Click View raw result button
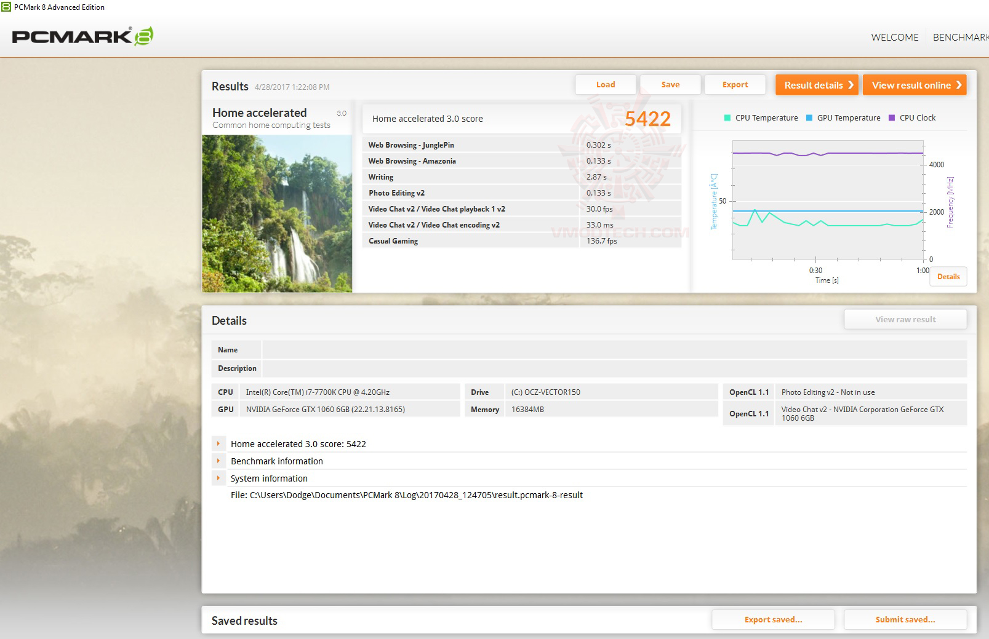 (905, 319)
